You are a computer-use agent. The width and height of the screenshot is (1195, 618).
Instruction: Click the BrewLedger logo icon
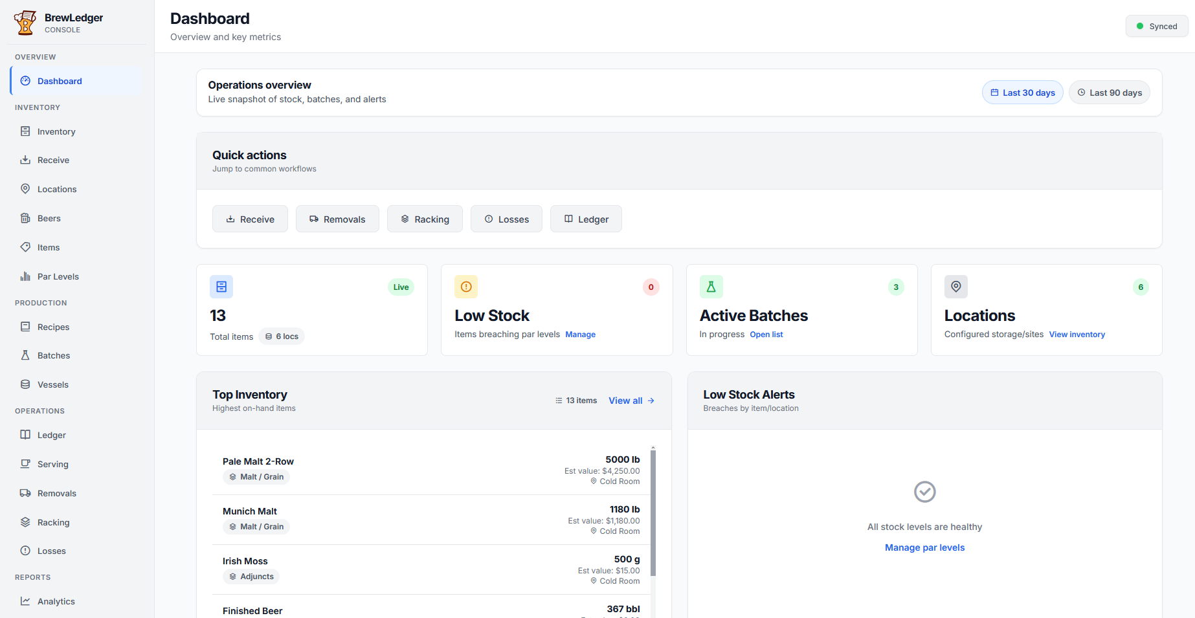tap(25, 23)
